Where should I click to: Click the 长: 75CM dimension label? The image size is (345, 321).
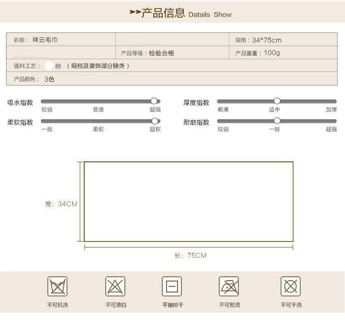[190, 255]
